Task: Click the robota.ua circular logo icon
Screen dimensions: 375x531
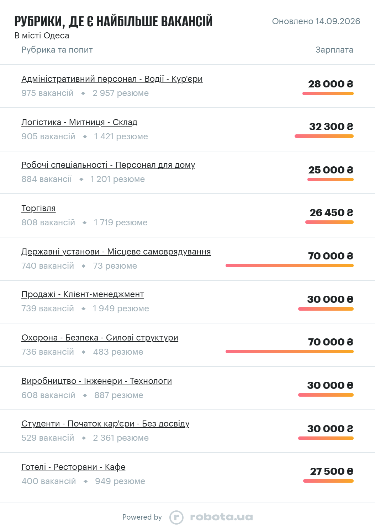Action: tap(176, 517)
